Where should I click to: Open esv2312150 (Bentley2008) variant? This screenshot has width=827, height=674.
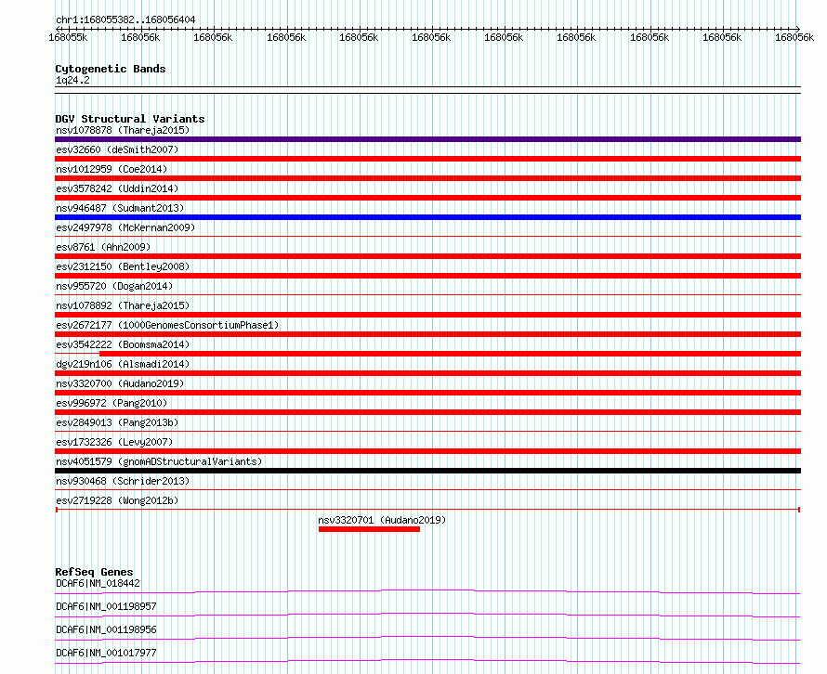[123, 266]
